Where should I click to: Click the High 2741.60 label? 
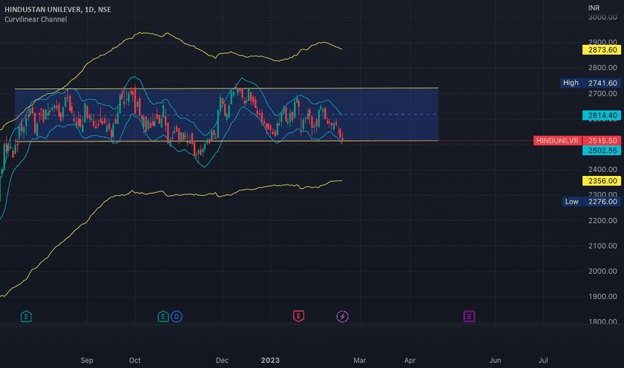pyautogui.click(x=591, y=83)
